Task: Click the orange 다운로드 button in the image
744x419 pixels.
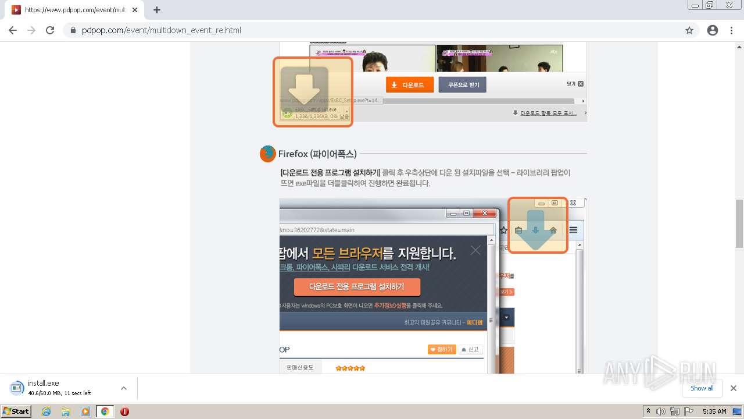Action: pos(410,85)
